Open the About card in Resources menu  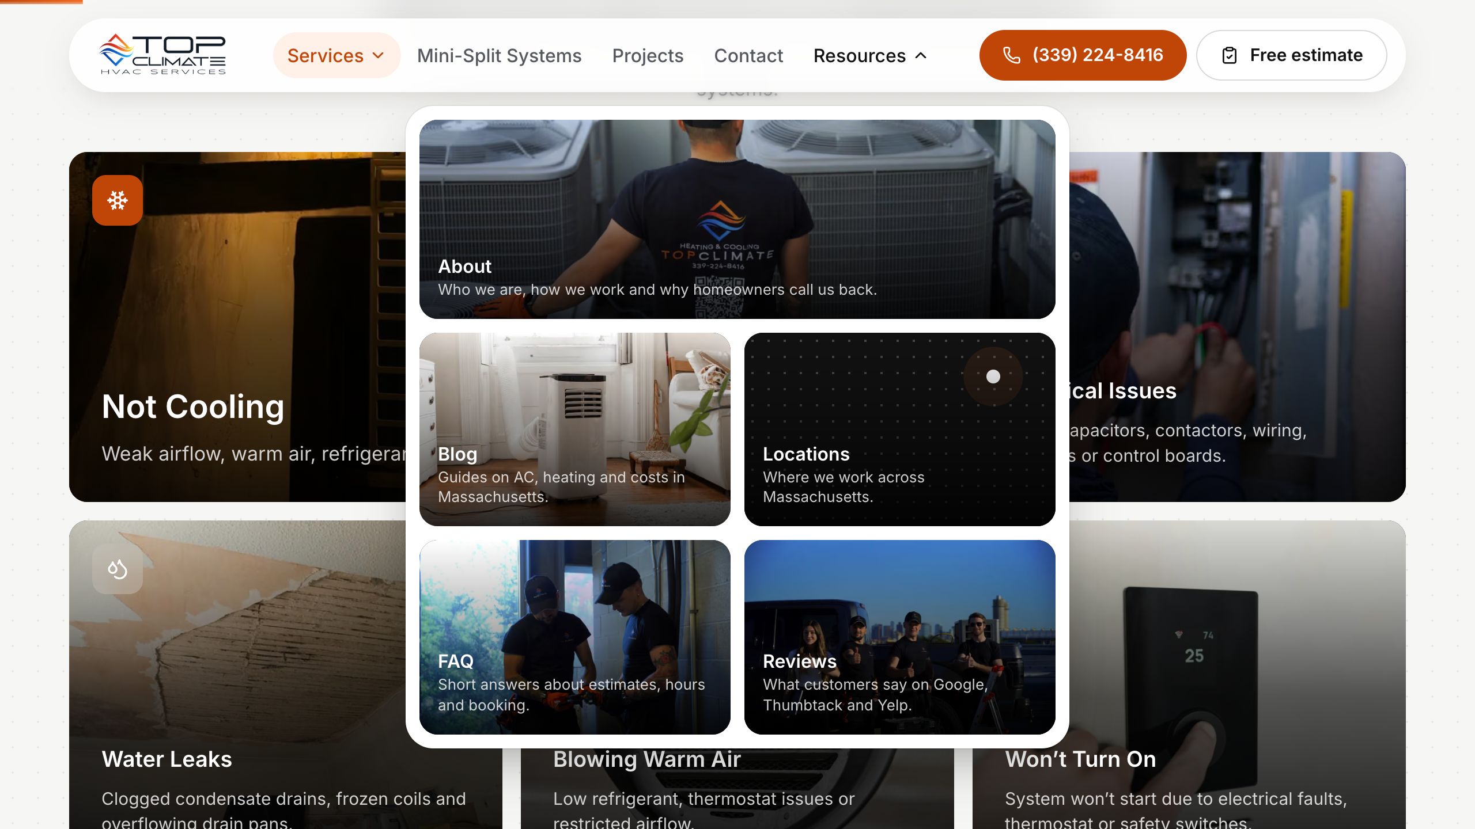(737, 219)
